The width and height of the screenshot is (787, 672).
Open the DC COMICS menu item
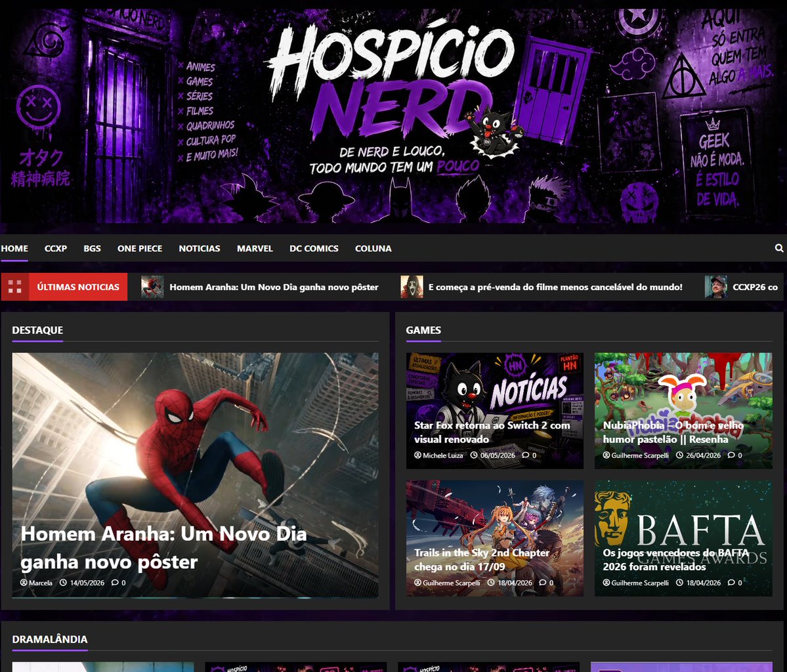point(314,249)
